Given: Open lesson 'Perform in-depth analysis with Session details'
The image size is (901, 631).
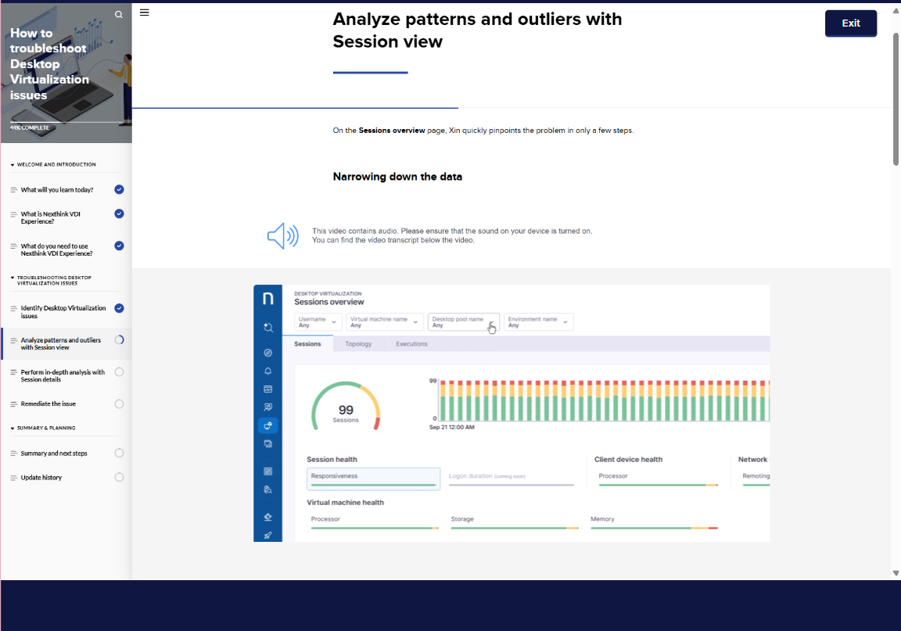Looking at the screenshot, I should pyautogui.click(x=63, y=376).
